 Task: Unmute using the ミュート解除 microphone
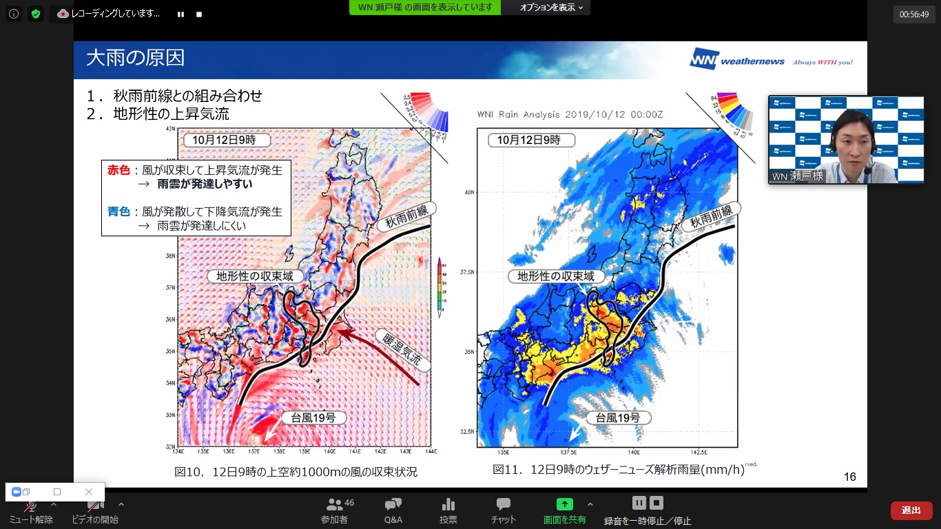(x=30, y=511)
